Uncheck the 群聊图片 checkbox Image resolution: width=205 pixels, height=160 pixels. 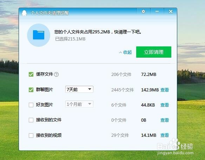click(x=31, y=90)
